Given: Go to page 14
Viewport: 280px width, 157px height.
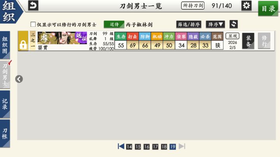Looking at the screenshot, I should pos(129,147).
